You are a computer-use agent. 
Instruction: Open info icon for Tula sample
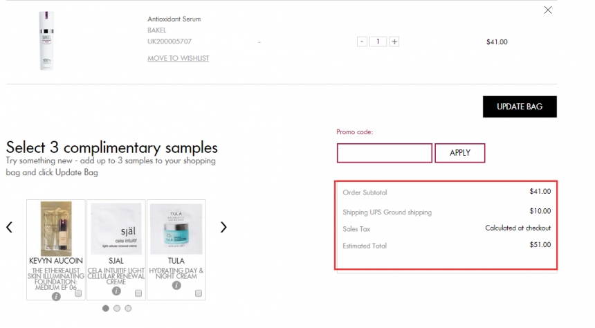point(176,285)
